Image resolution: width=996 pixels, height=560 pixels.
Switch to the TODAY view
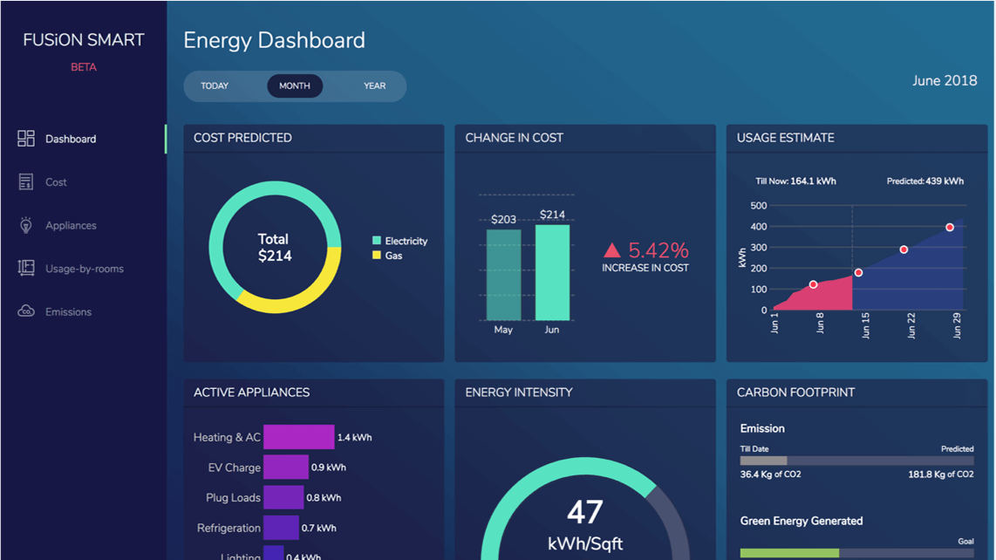click(x=215, y=85)
